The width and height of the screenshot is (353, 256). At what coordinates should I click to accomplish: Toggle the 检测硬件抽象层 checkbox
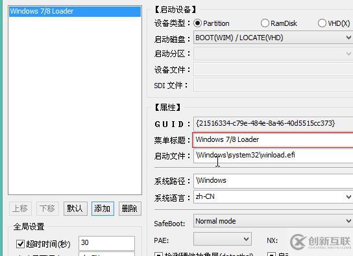(158, 255)
